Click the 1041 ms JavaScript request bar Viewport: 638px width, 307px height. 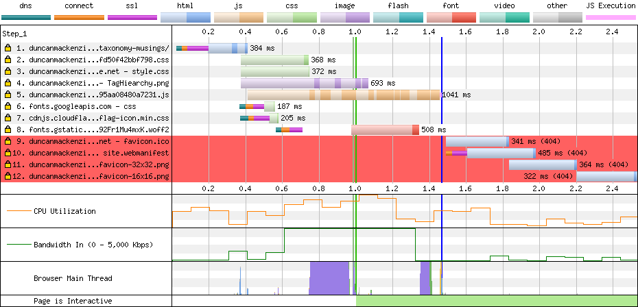click(343, 95)
